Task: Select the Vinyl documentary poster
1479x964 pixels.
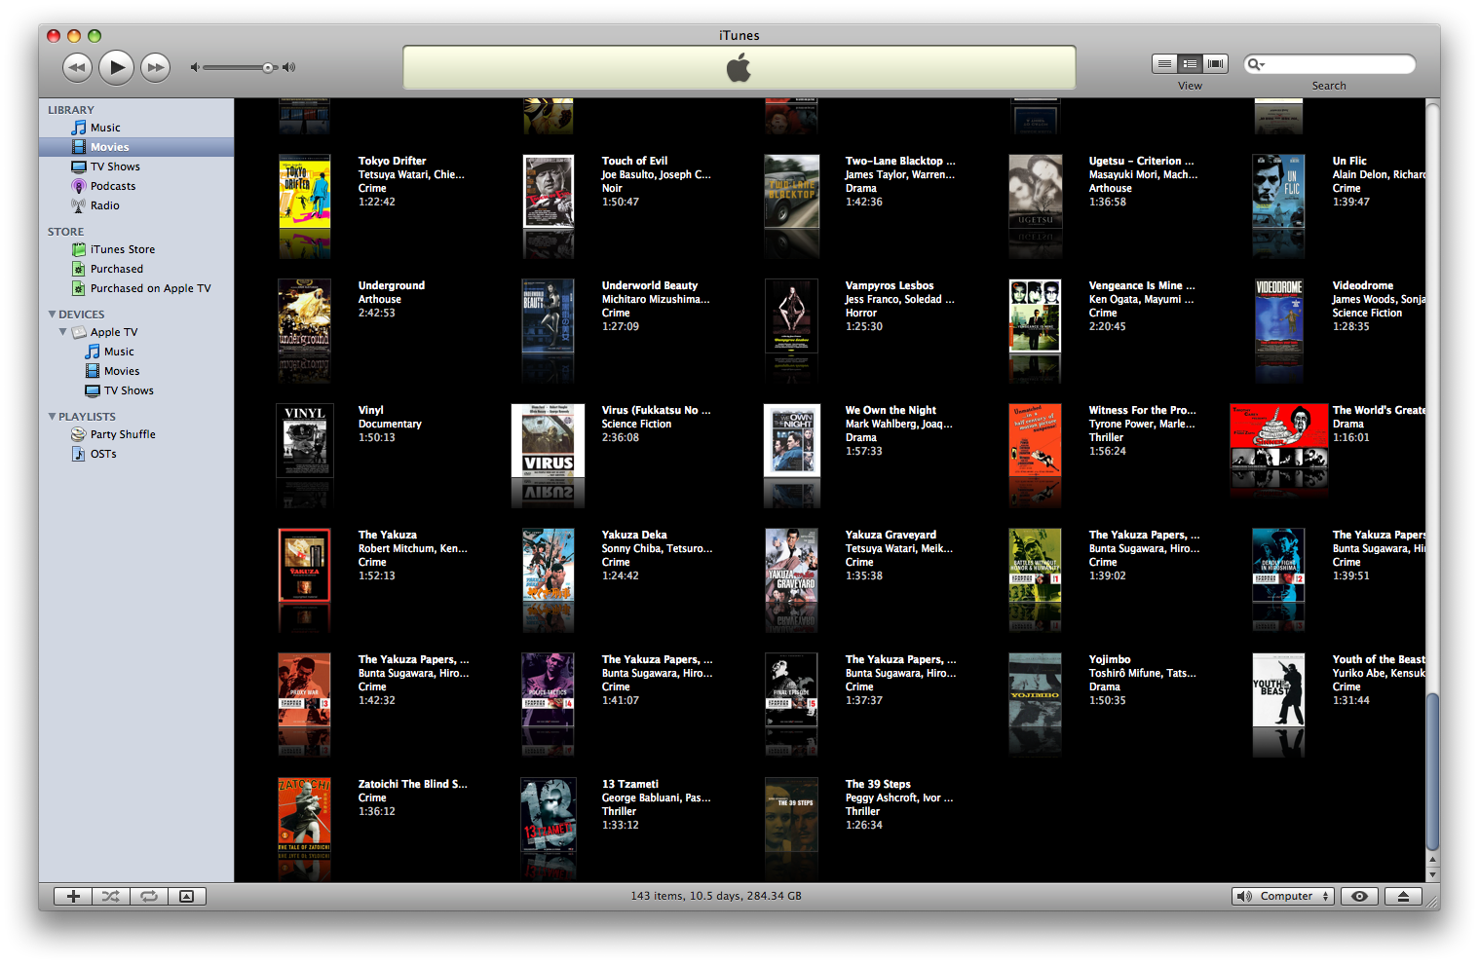Action: click(x=305, y=441)
